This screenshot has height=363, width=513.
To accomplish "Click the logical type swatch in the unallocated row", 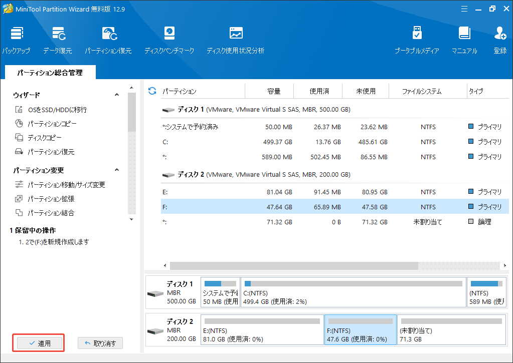I will (471, 221).
